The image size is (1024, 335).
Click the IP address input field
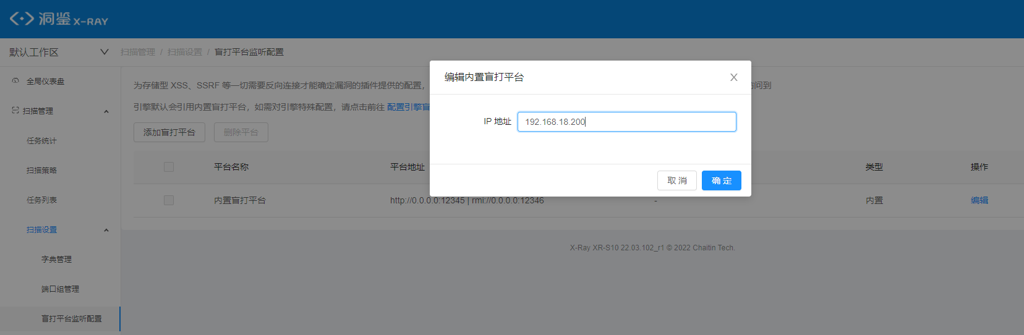[626, 122]
